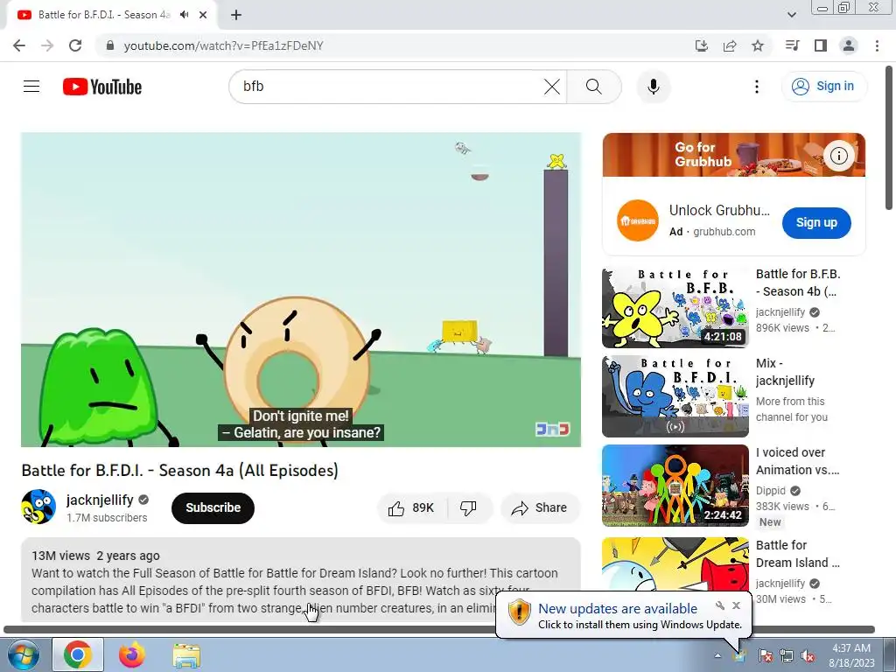
Task: Open tab search dropdown chevron
Action: (791, 15)
